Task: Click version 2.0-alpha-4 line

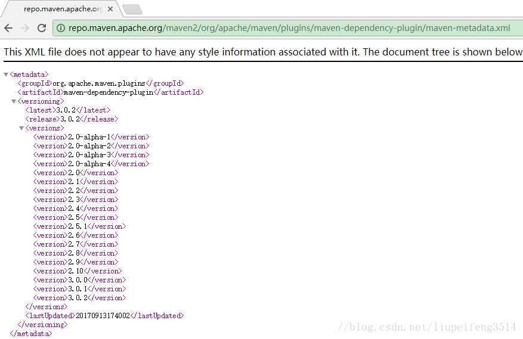Action: coord(91,164)
